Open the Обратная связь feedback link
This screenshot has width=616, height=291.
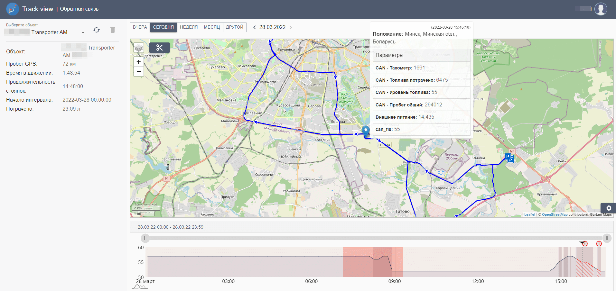click(x=79, y=9)
